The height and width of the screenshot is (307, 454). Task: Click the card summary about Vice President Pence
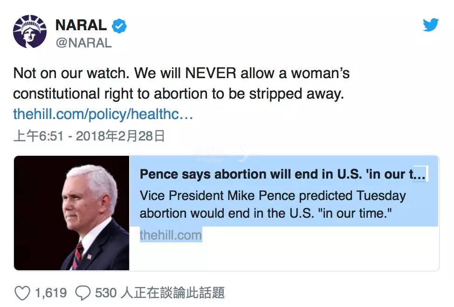click(273, 195)
